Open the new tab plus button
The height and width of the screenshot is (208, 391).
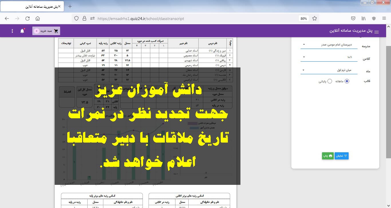point(70,6)
